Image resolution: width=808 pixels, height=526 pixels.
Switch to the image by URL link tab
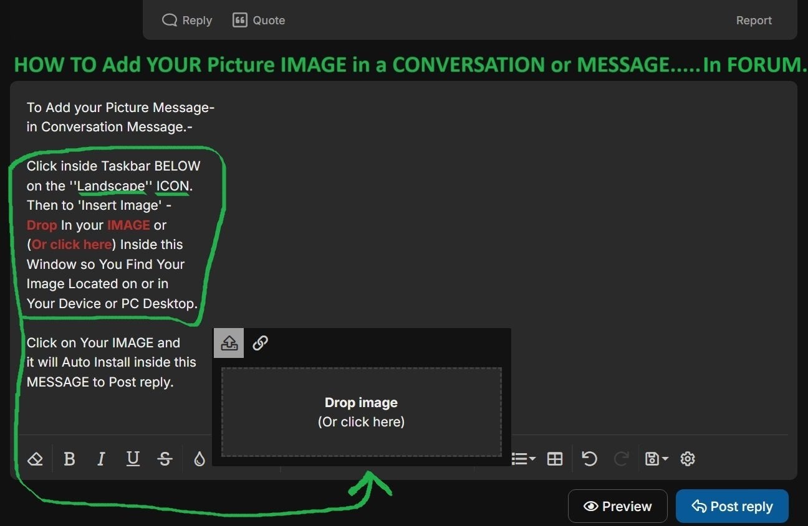click(x=260, y=343)
